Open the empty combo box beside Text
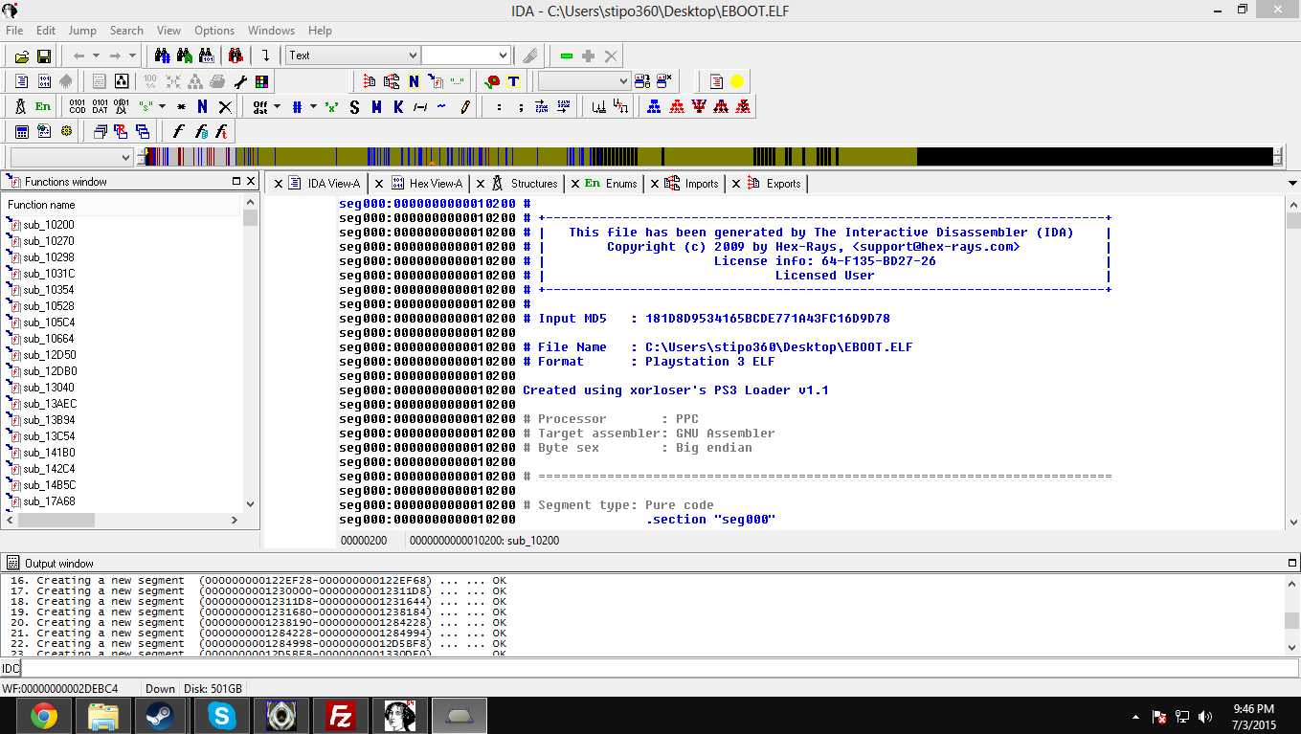This screenshot has height=734, width=1301. [x=503, y=56]
